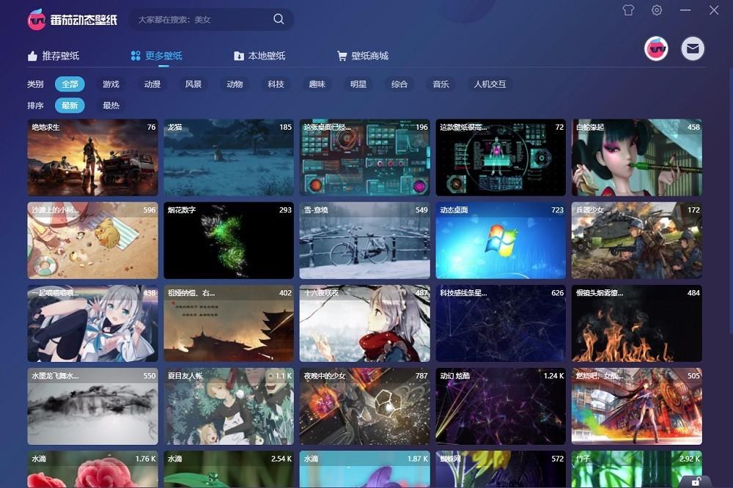
Task: Switch to 推荐壁纸 tab
Action: click(x=54, y=56)
